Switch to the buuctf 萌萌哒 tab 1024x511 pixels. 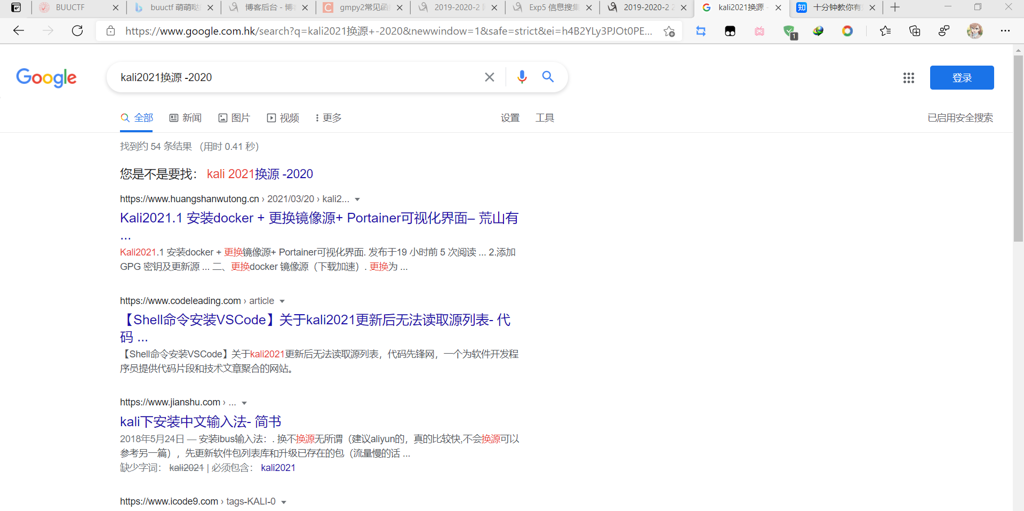[174, 7]
